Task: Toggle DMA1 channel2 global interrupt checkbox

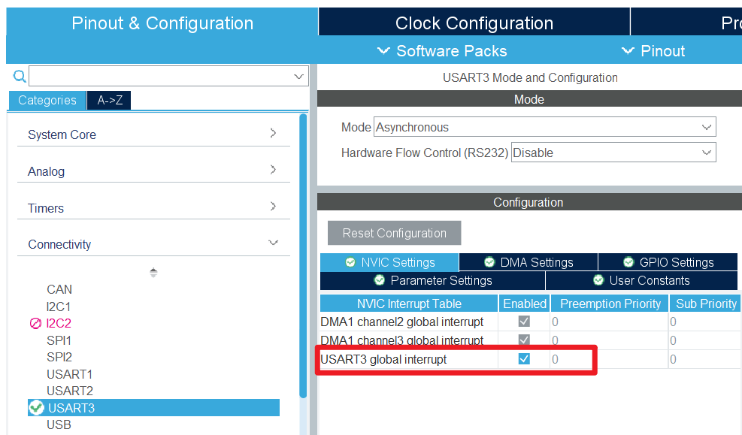Action: [x=524, y=322]
